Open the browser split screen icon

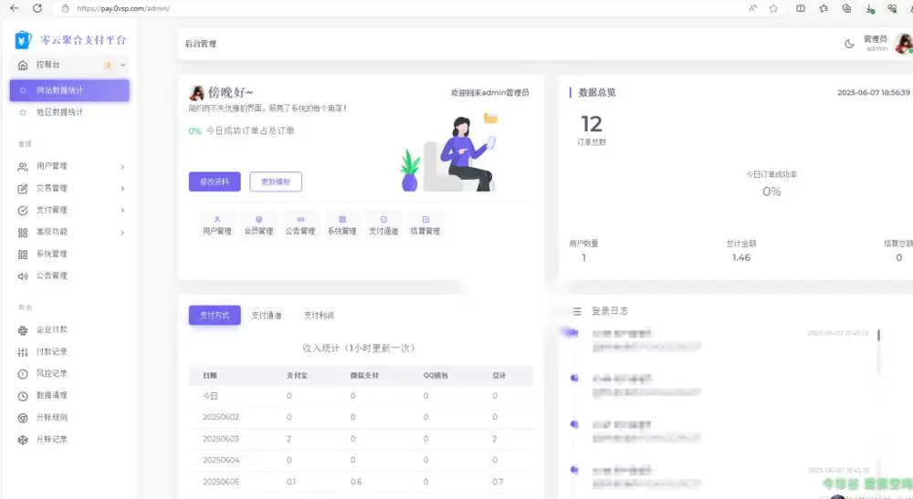point(801,8)
